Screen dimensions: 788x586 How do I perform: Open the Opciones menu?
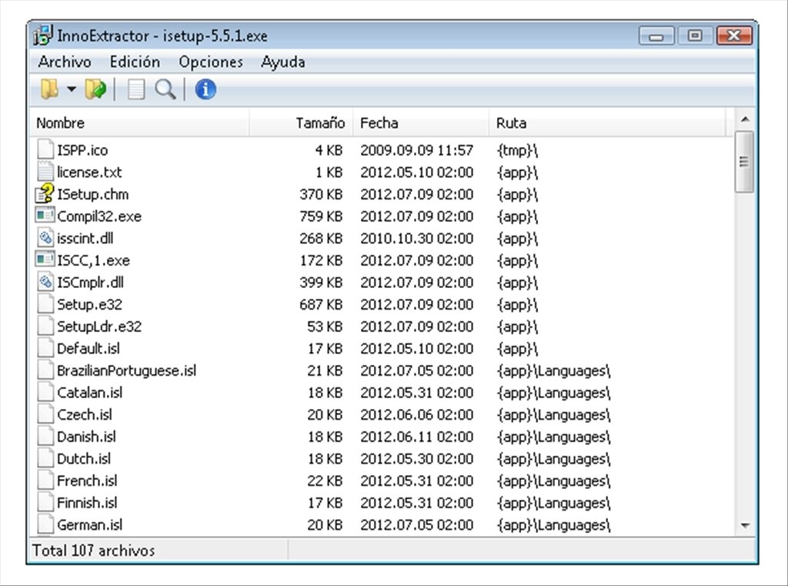point(211,62)
